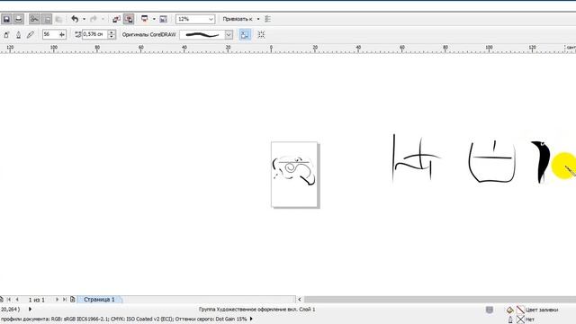Click the brushstroke preview sample

202,34
